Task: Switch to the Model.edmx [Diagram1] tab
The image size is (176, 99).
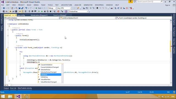Action: tap(39, 15)
